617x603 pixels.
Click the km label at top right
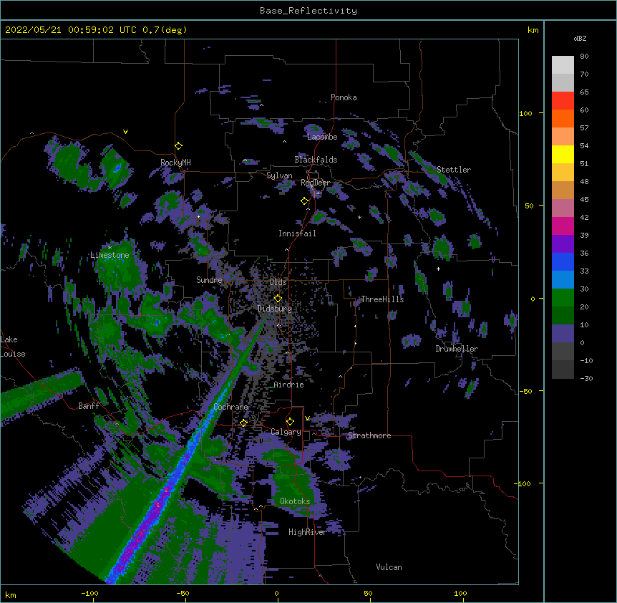coord(533,30)
